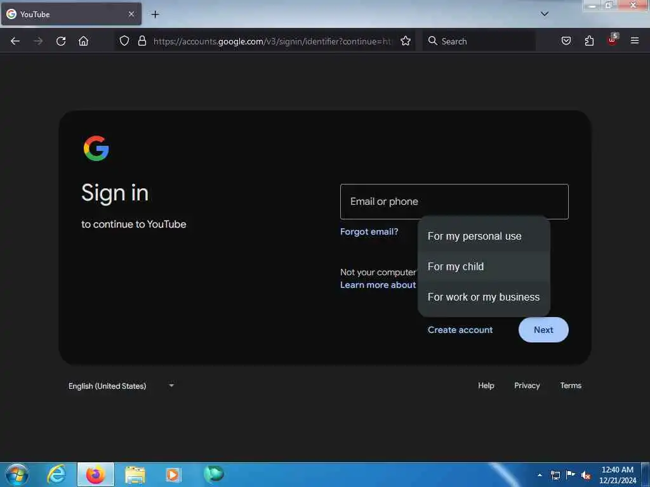
Task: Open the Privacy link
Action: (527, 386)
